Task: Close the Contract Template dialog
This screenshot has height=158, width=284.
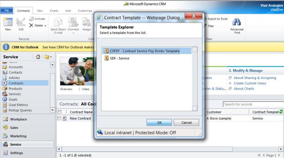Action: pos(193,16)
